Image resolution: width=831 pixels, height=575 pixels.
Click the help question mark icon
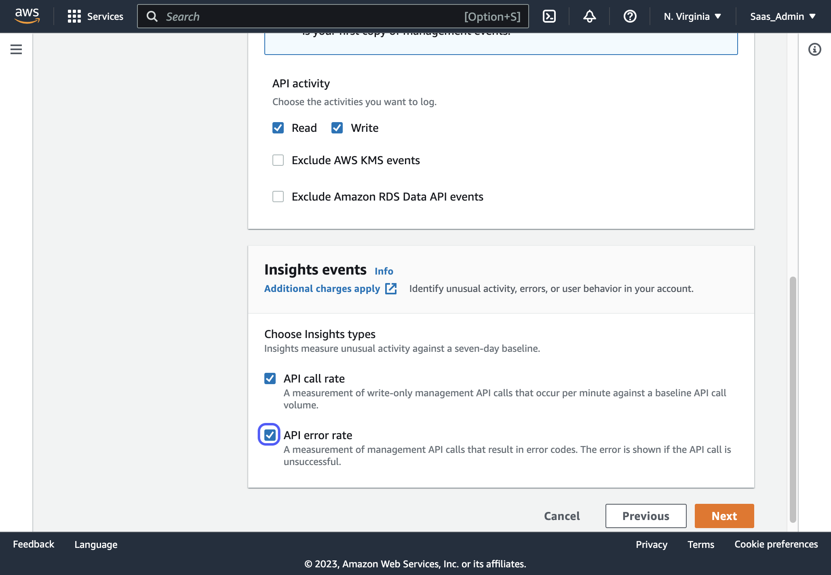[631, 17]
